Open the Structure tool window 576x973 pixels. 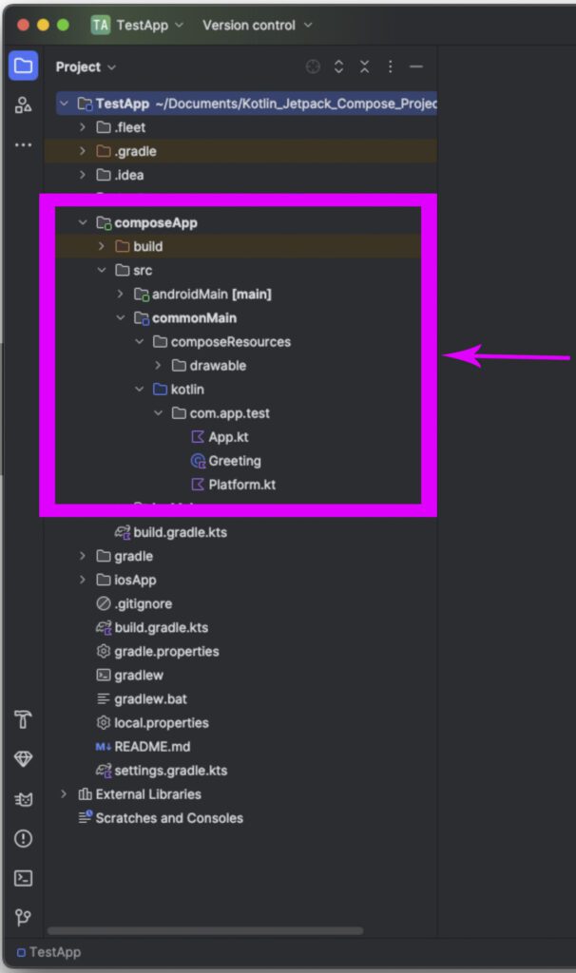tap(23, 105)
